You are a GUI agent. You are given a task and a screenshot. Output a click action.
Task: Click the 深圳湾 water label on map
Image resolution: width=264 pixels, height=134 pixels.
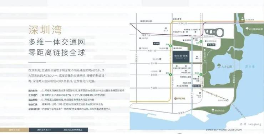[x=250, y=66]
